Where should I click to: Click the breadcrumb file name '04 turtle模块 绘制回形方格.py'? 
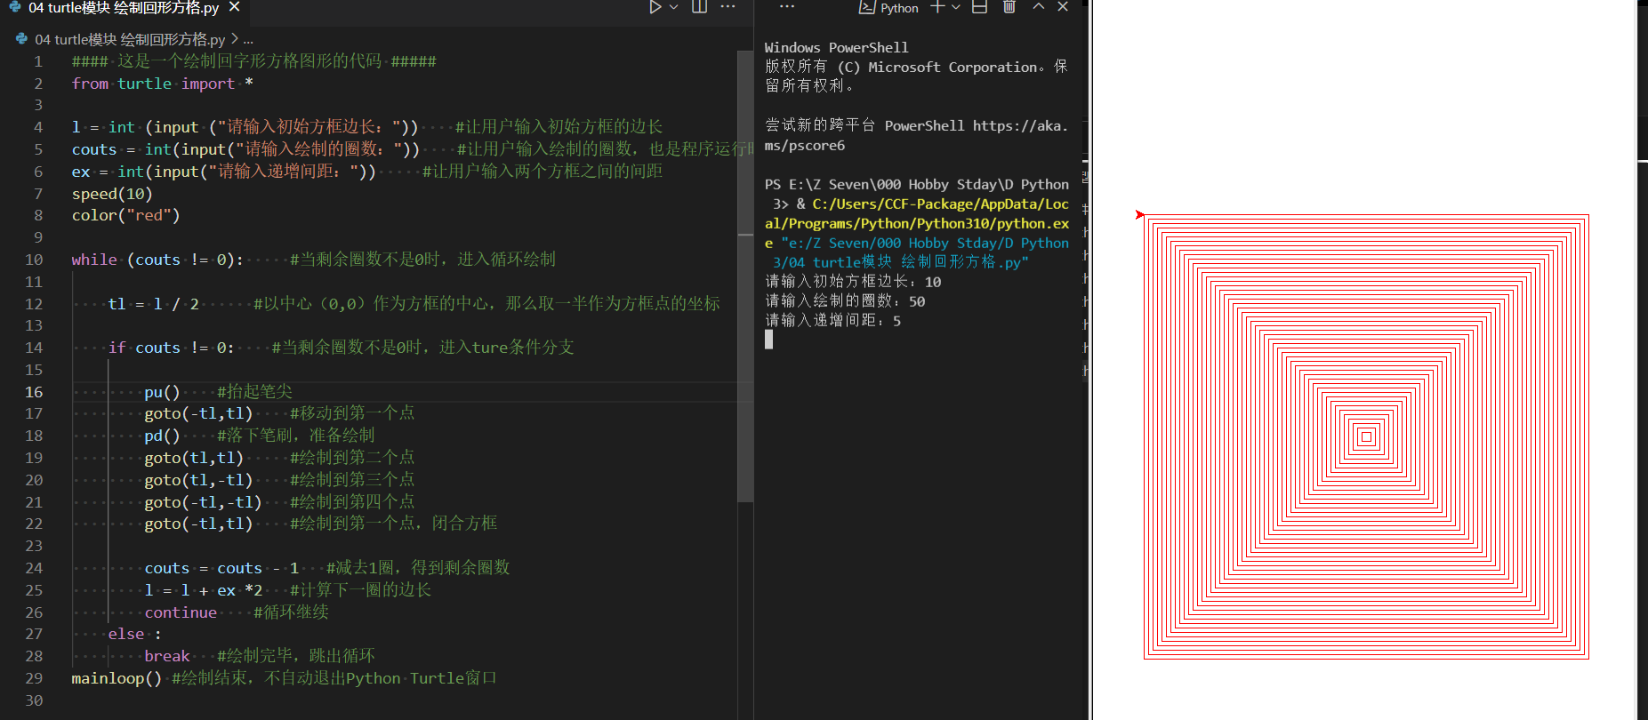coord(129,39)
